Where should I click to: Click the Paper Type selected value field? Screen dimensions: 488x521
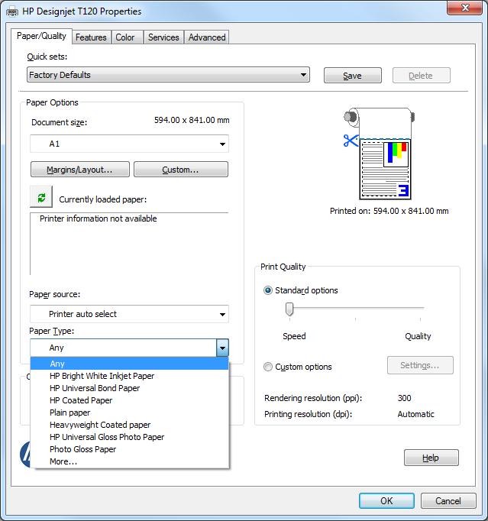coord(123,348)
